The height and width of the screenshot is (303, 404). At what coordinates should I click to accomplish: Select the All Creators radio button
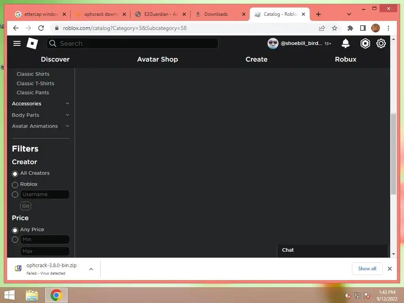15,174
